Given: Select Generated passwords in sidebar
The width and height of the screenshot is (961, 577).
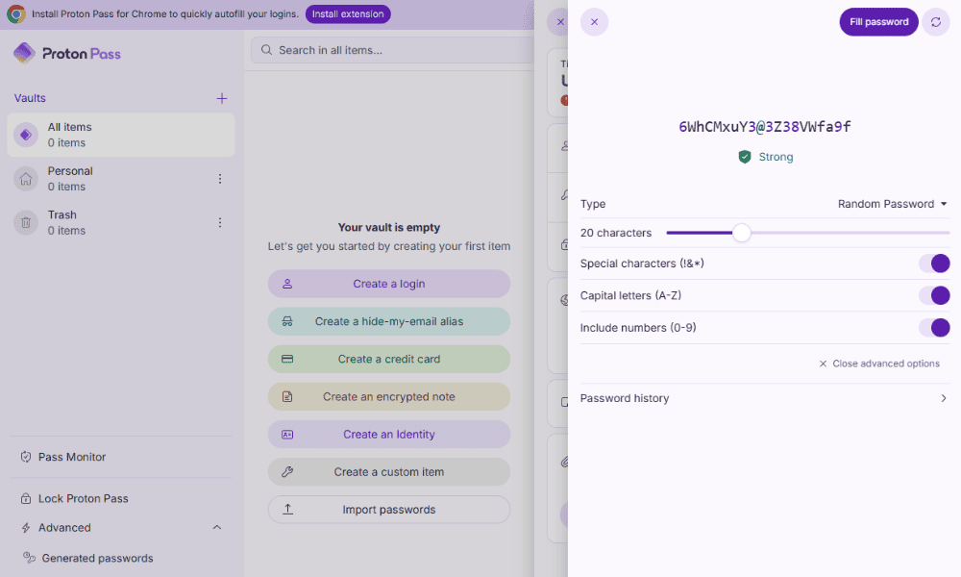Looking at the screenshot, I should click(96, 558).
